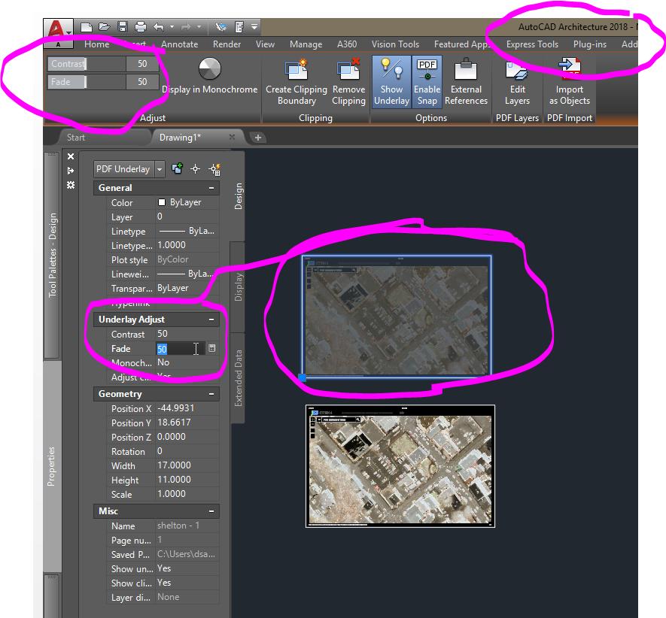Click the Plot printer icon
This screenshot has width=666, height=618.
click(x=141, y=27)
